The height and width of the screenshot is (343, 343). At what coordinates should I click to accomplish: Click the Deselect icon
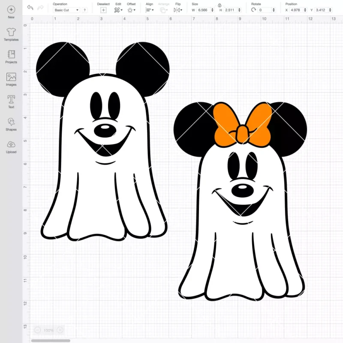(103, 10)
